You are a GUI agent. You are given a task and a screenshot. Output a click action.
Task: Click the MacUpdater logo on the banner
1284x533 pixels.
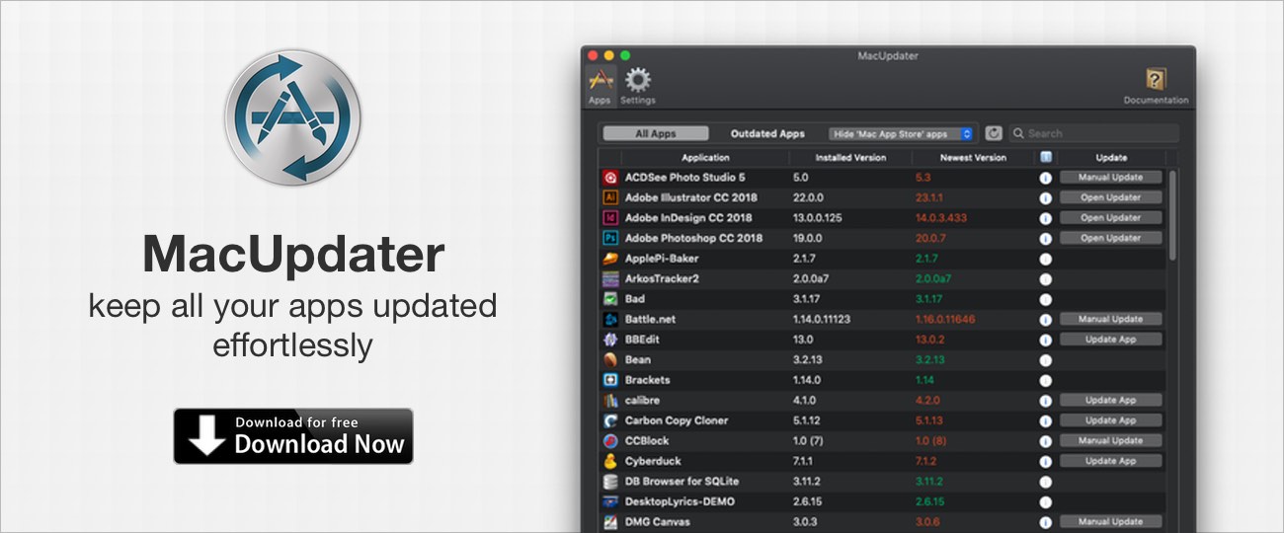tap(292, 117)
